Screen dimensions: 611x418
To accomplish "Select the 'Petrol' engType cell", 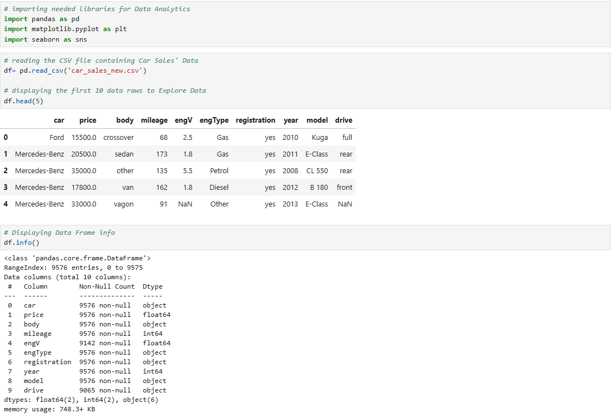I will coord(219,171).
